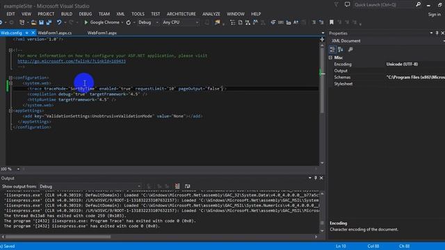
Task: Click the Quick Launch search magnifier icon
Action: click(x=418, y=5)
